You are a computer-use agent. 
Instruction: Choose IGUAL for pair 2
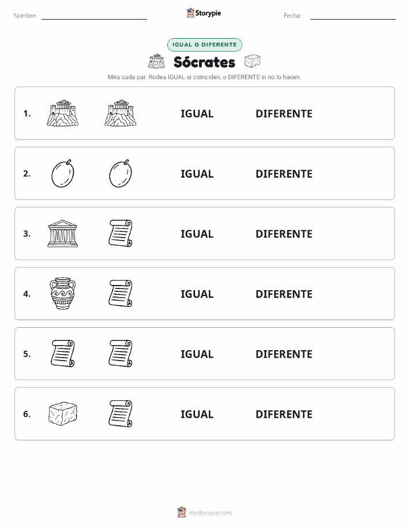tap(197, 174)
